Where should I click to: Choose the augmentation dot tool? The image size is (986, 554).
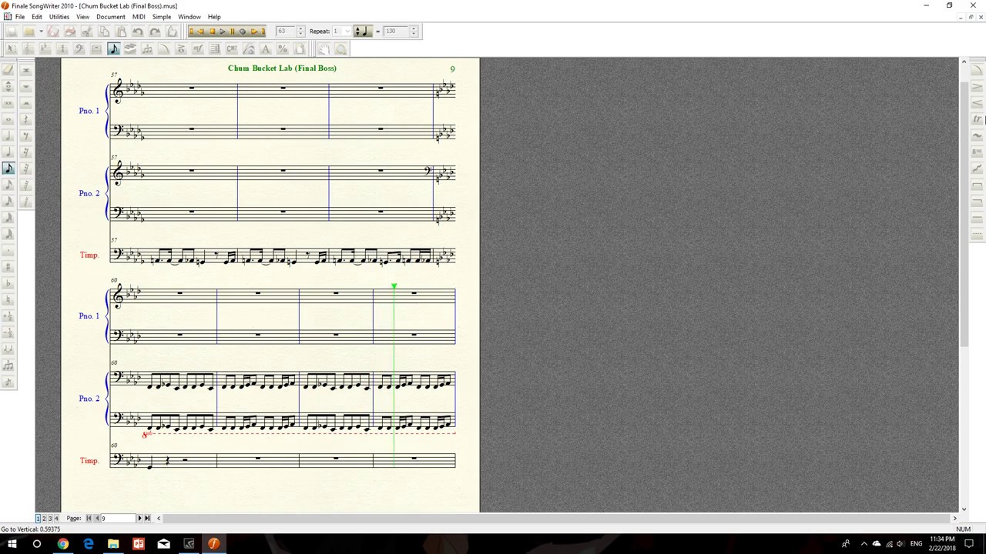click(8, 252)
